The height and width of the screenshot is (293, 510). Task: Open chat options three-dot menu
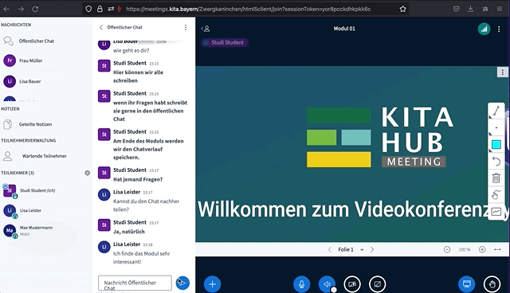pos(186,28)
